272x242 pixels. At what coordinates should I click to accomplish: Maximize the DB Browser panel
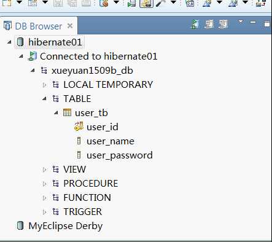[x=266, y=24]
